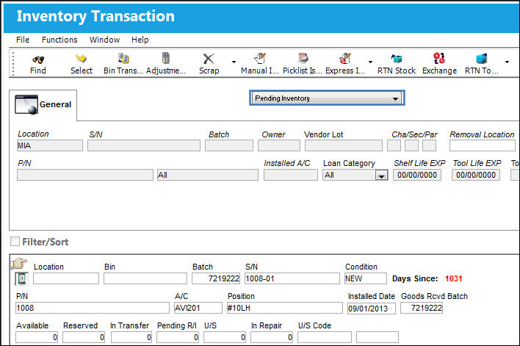Open the Pending Inventory dropdown

point(327,98)
